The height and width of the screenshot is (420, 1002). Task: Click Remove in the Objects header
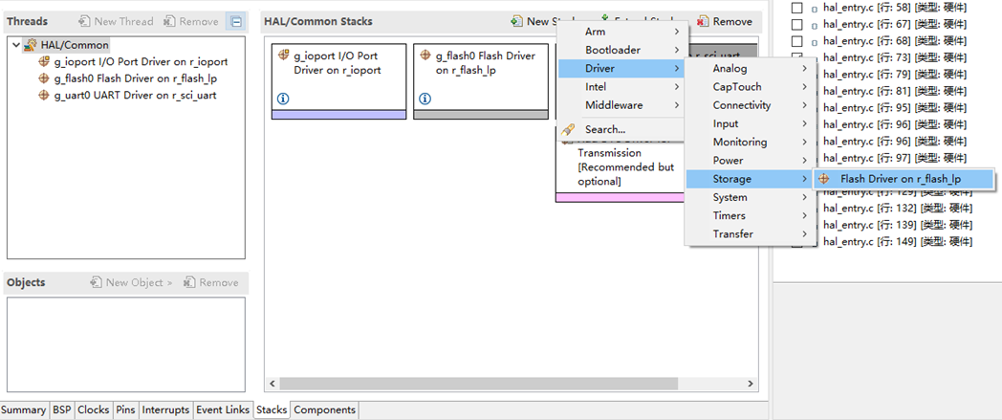(x=211, y=282)
